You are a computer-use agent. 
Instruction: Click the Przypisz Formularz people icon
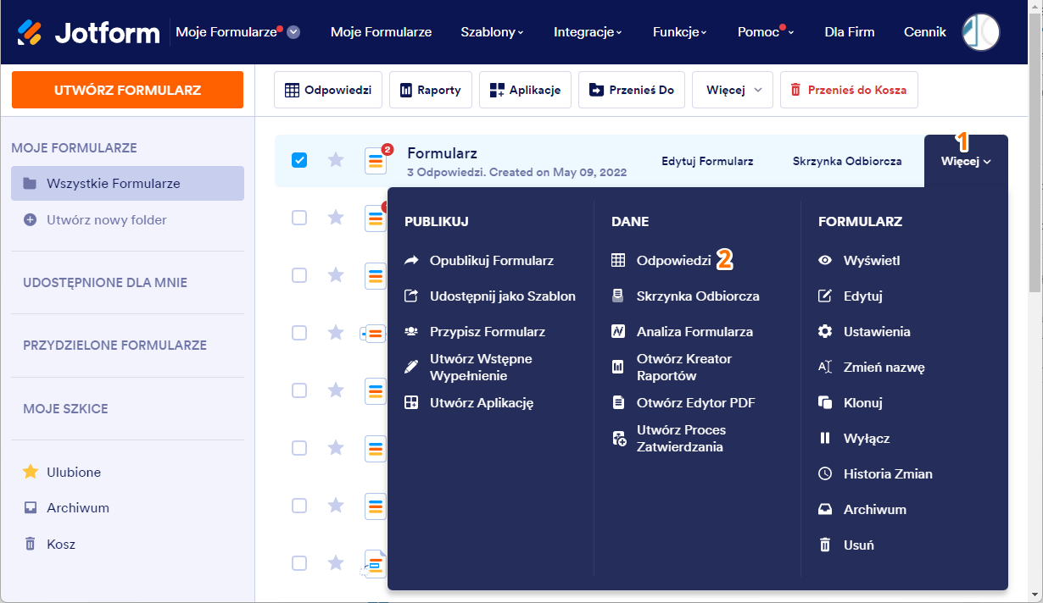(411, 332)
